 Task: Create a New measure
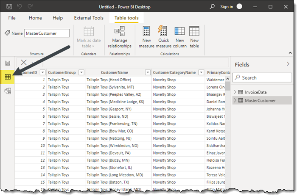click(146, 37)
